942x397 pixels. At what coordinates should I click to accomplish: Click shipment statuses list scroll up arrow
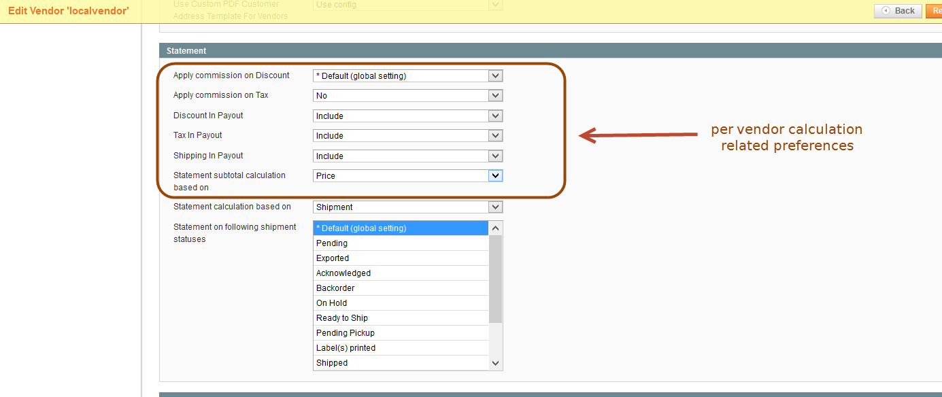tap(496, 228)
